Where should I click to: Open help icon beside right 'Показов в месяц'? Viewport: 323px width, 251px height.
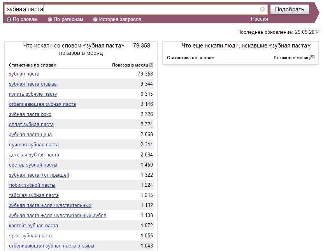(312, 57)
